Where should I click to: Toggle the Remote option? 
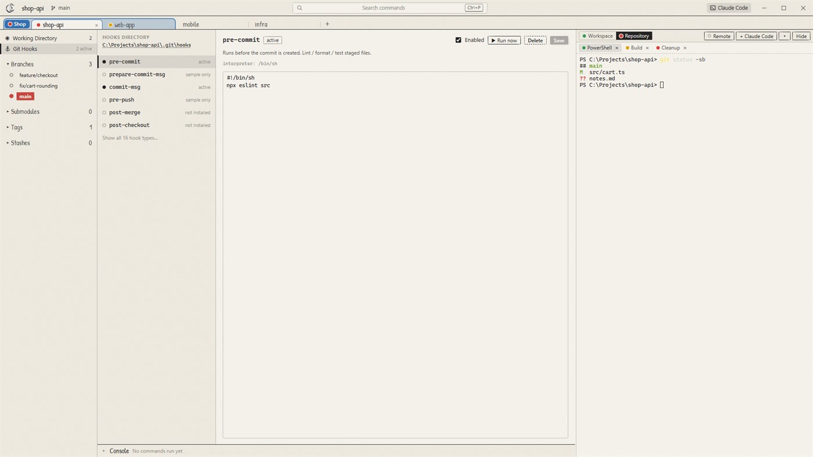point(719,36)
